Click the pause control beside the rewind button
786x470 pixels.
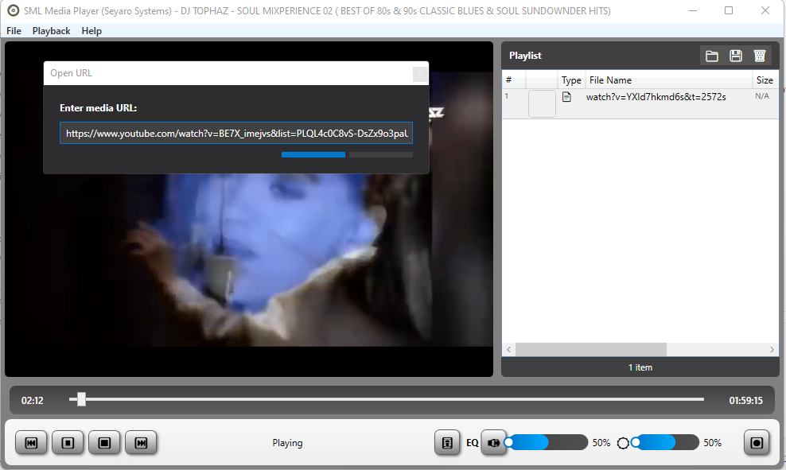[x=68, y=442]
